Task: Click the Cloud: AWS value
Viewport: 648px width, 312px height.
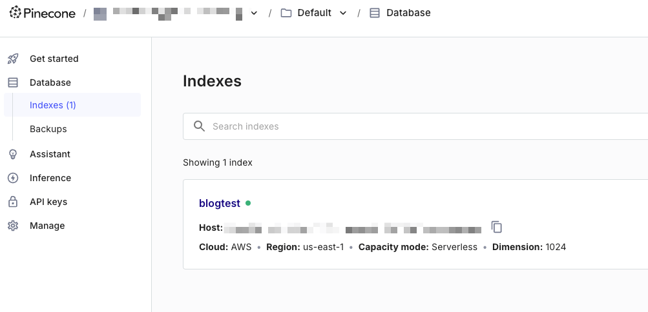Action: coord(225,248)
